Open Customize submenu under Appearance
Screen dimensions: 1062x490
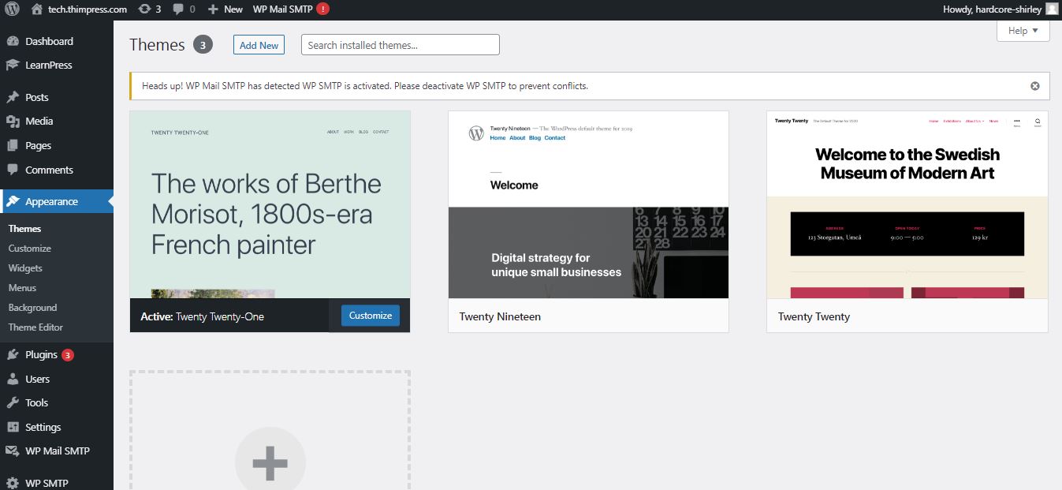tap(30, 249)
